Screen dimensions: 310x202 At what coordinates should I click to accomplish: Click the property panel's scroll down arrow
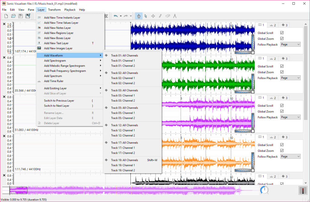coord(306,183)
